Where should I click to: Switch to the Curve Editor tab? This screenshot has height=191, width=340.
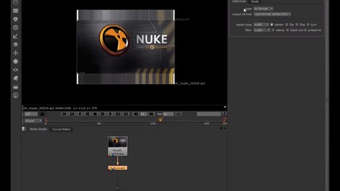[x=62, y=129]
